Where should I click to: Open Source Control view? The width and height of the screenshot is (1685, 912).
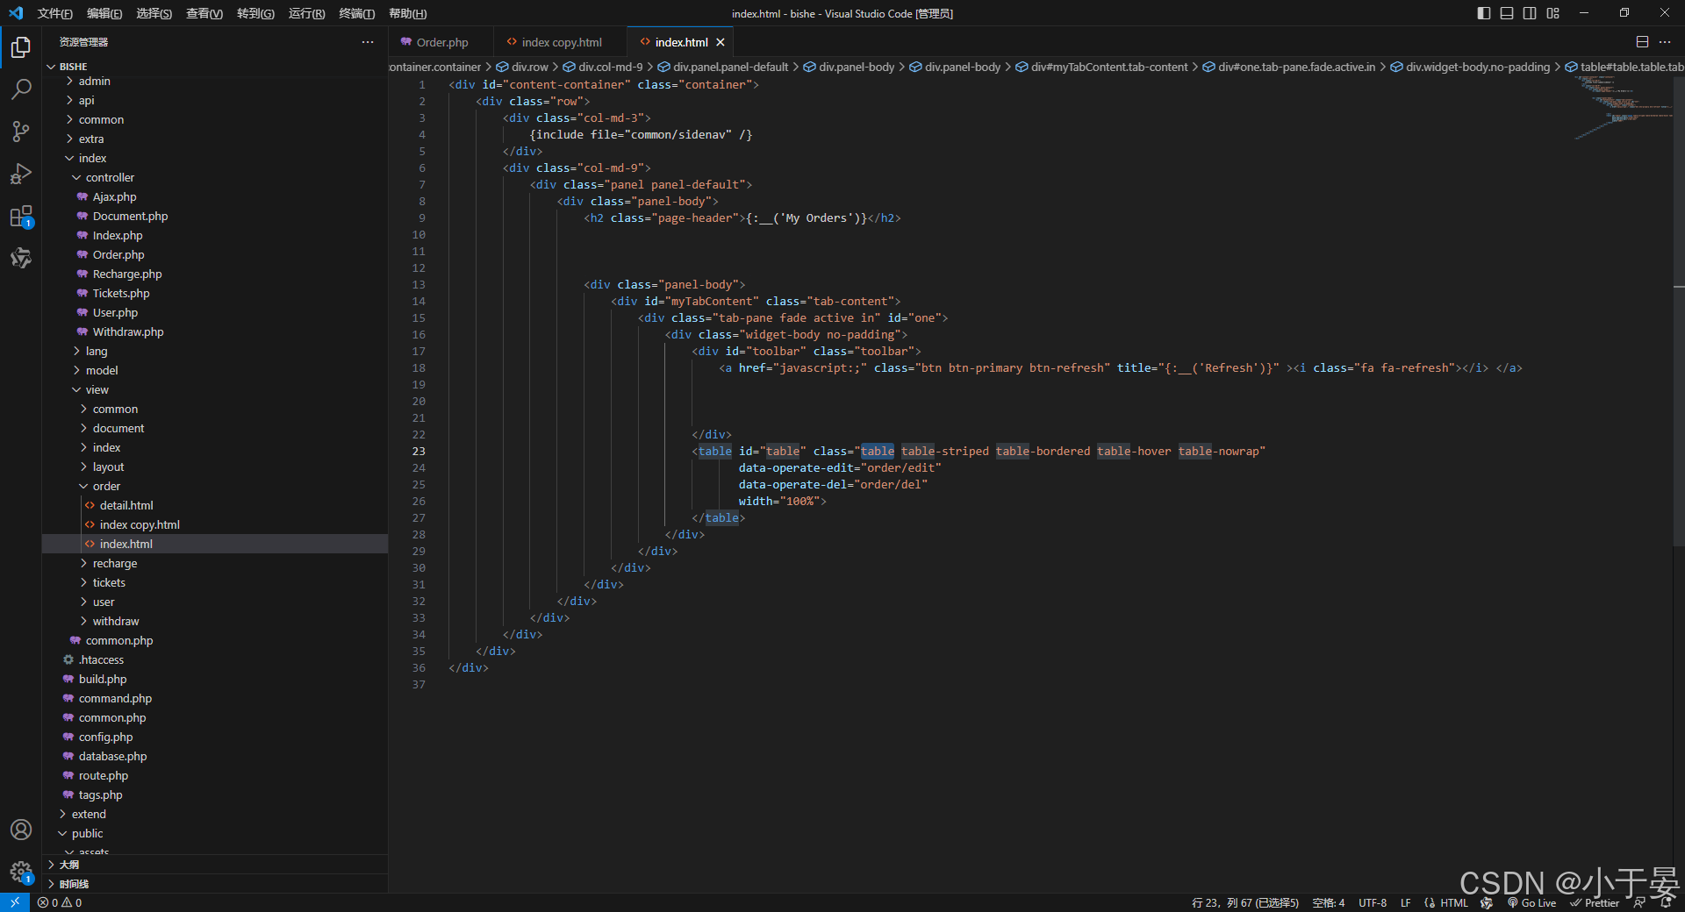click(21, 132)
